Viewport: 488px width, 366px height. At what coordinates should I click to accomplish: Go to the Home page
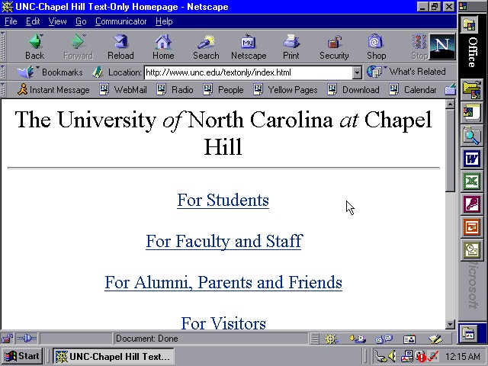163,47
